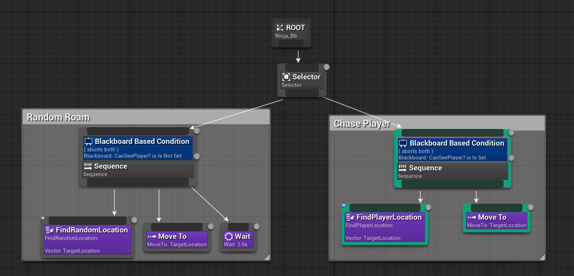The height and width of the screenshot is (276, 574).
Task: Click the FindPlayerLocation task icon
Action: (350, 217)
